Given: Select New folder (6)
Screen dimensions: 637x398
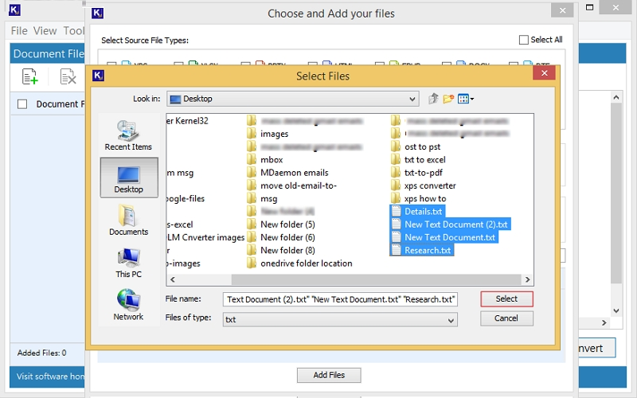Looking at the screenshot, I should point(281,237).
